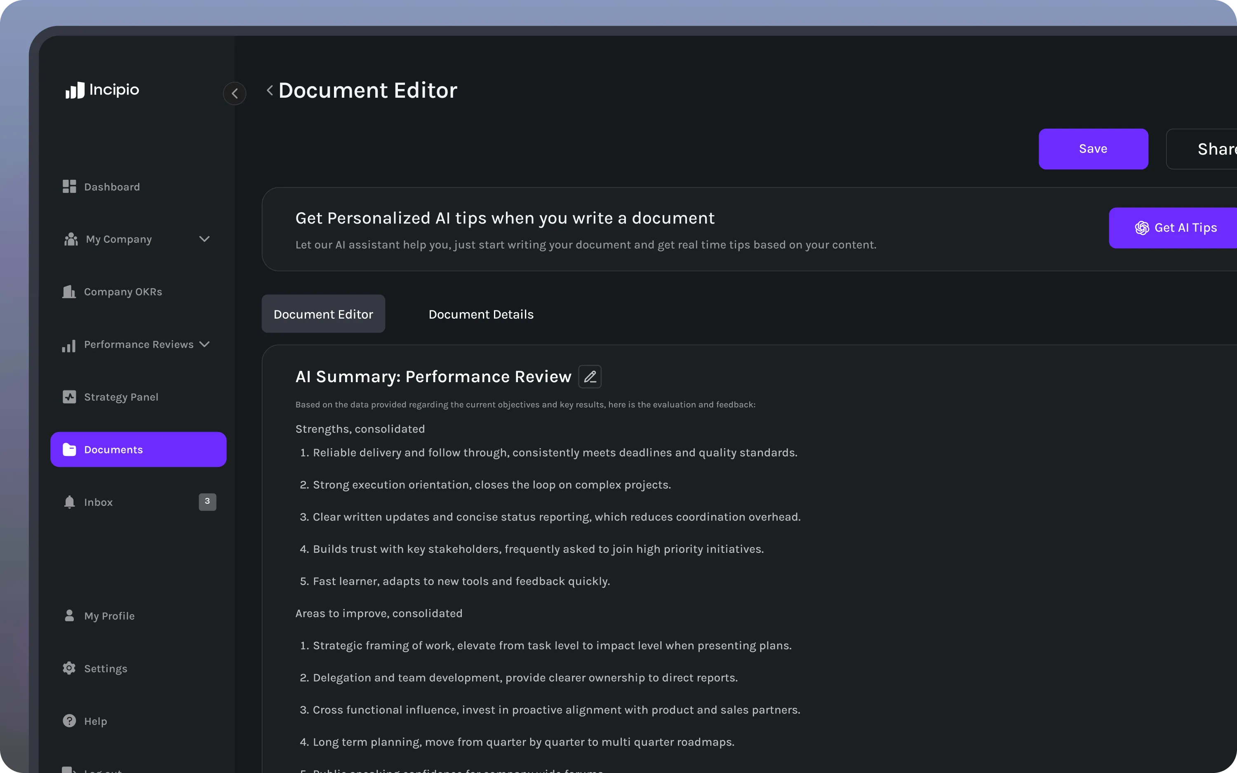This screenshot has height=773, width=1237.
Task: Click the Dashboard grid icon
Action: [70, 187]
